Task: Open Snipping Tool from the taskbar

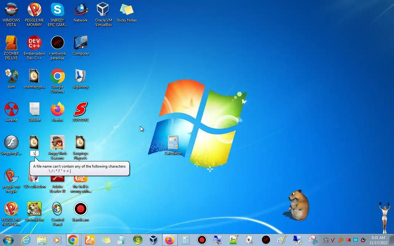Action: point(313,240)
